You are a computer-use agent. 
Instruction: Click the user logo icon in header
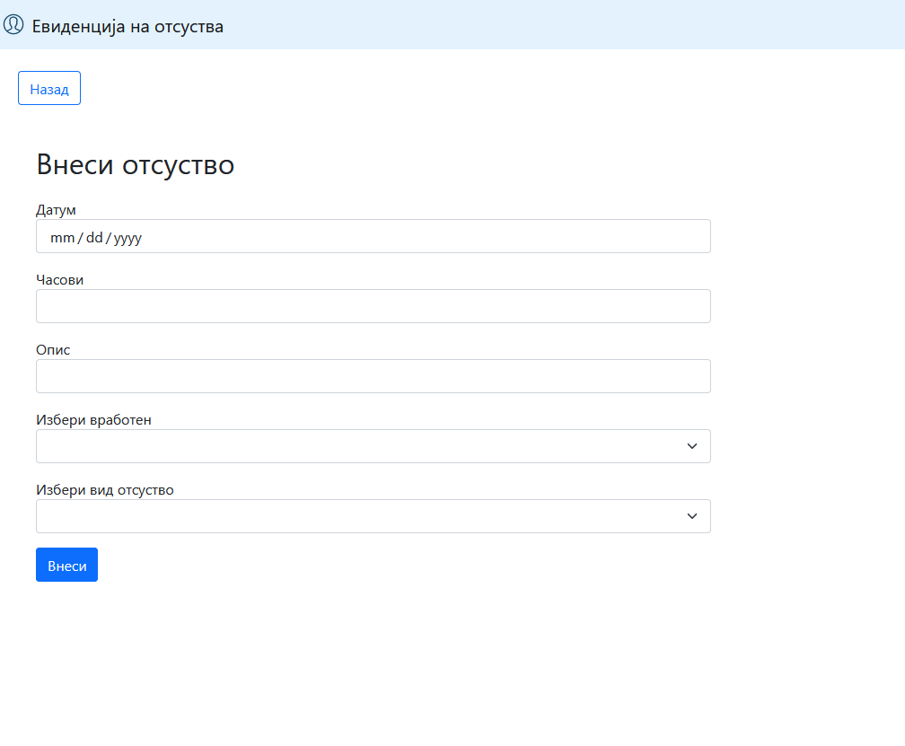[13, 25]
